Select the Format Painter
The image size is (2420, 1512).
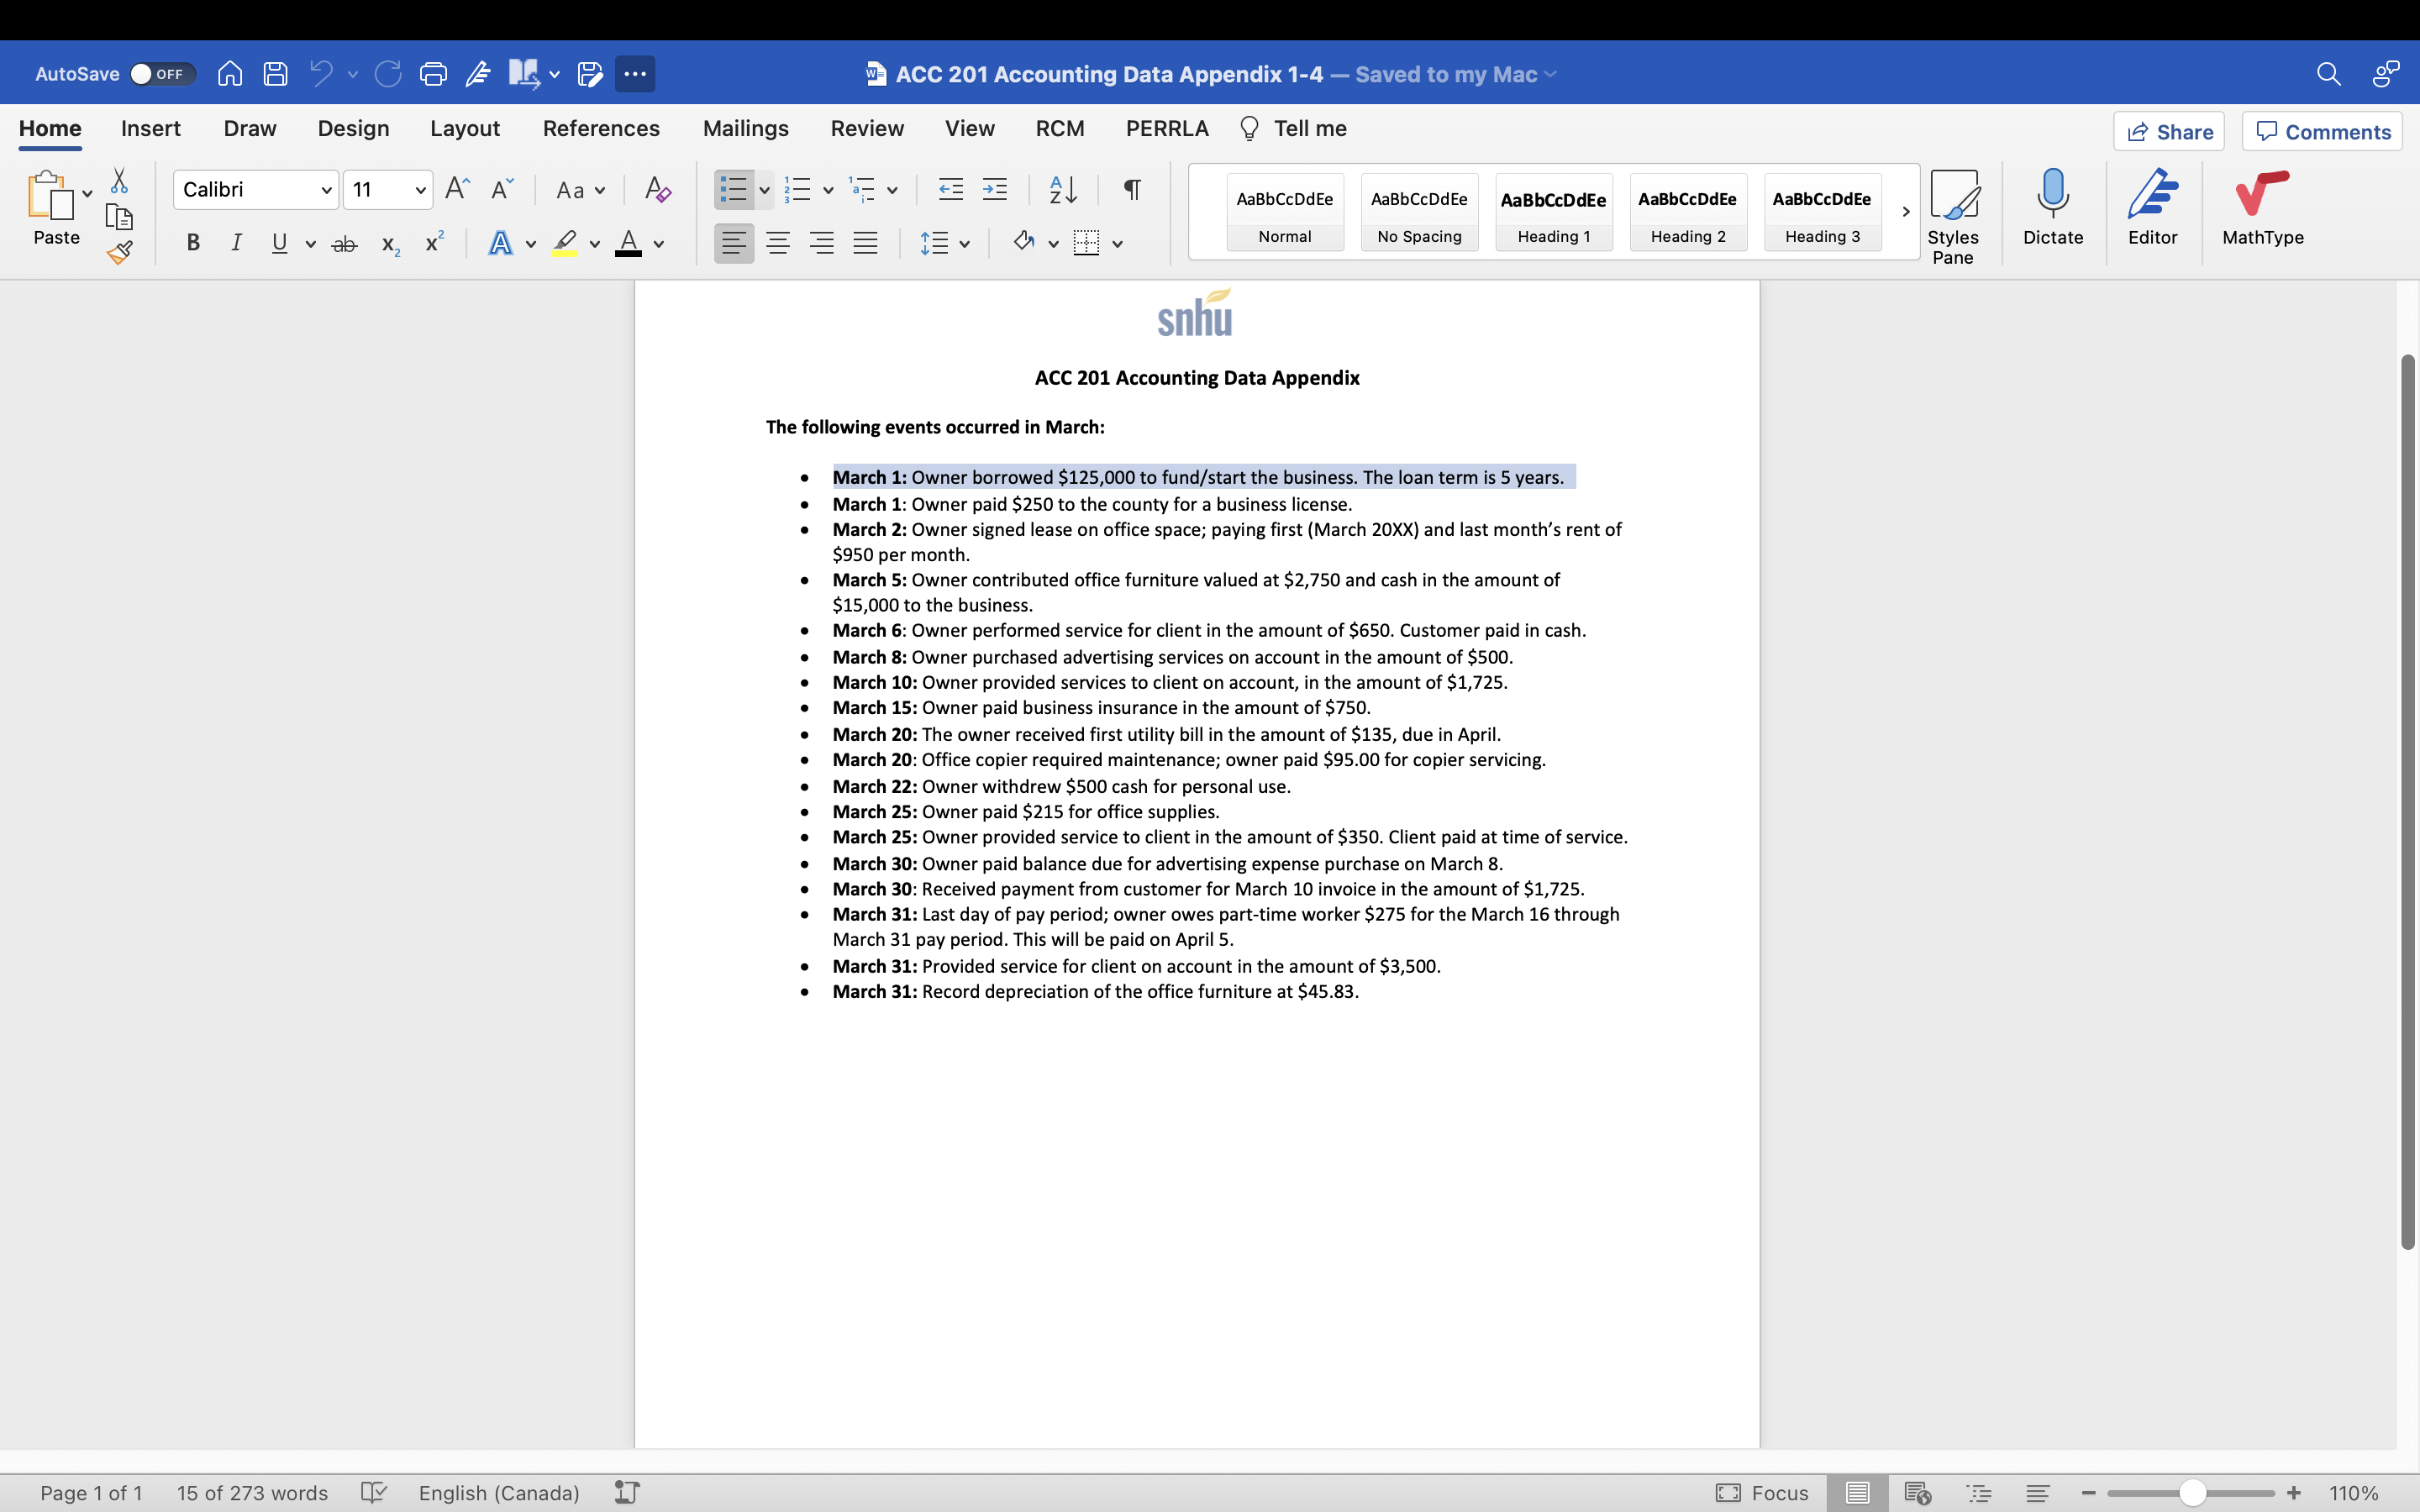click(120, 252)
